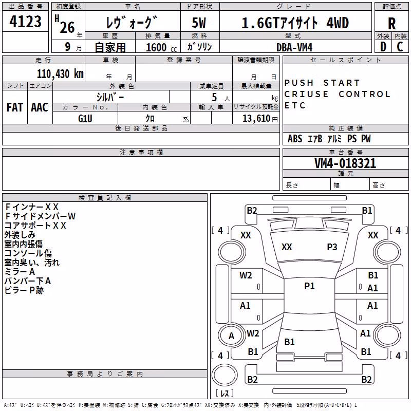Viewport: 411px width, 411px height.
Task: Click the XX mark on the hood
Action: coord(287,247)
